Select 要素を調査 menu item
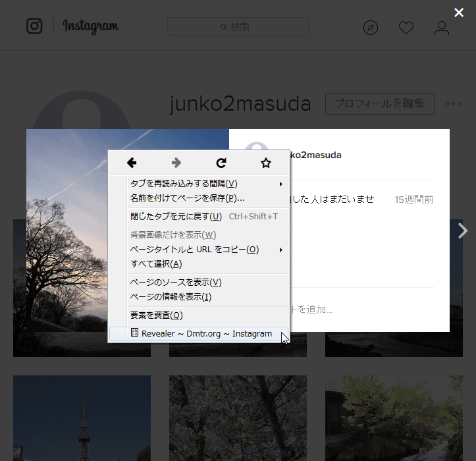 pyautogui.click(x=199, y=315)
